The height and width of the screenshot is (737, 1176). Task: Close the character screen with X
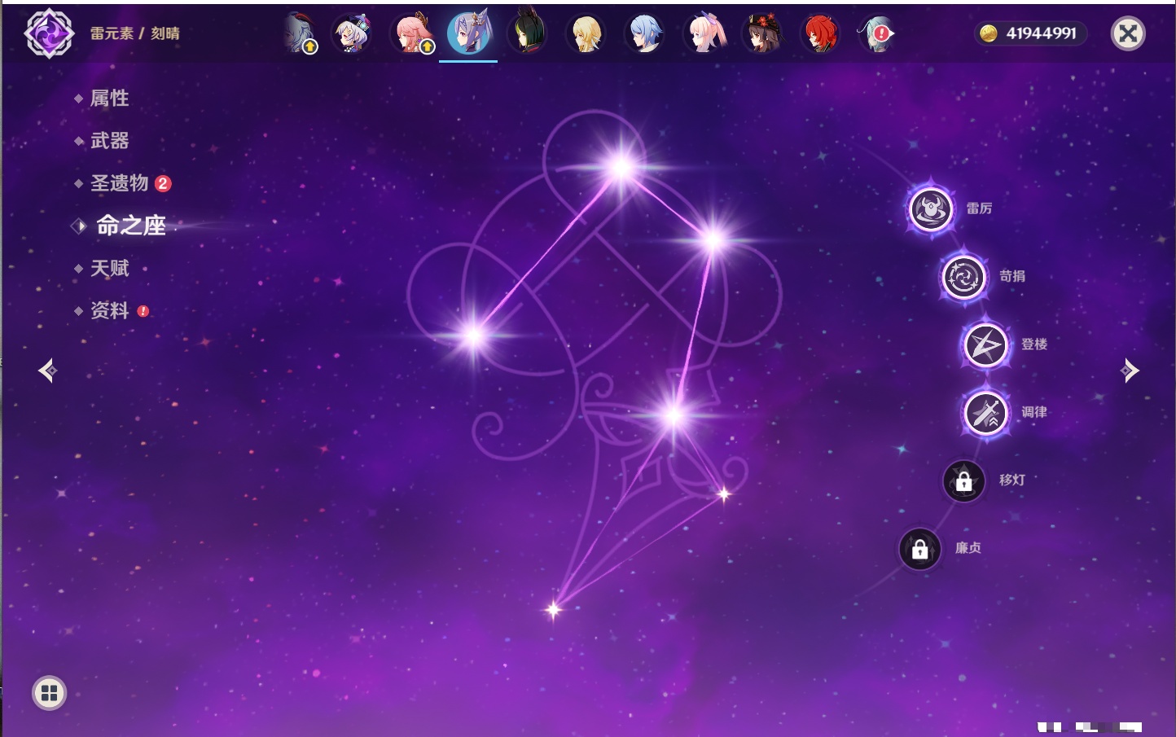click(x=1128, y=33)
